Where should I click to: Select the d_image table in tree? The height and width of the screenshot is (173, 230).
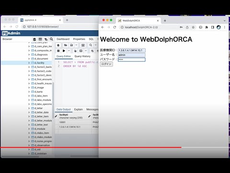[39, 87]
